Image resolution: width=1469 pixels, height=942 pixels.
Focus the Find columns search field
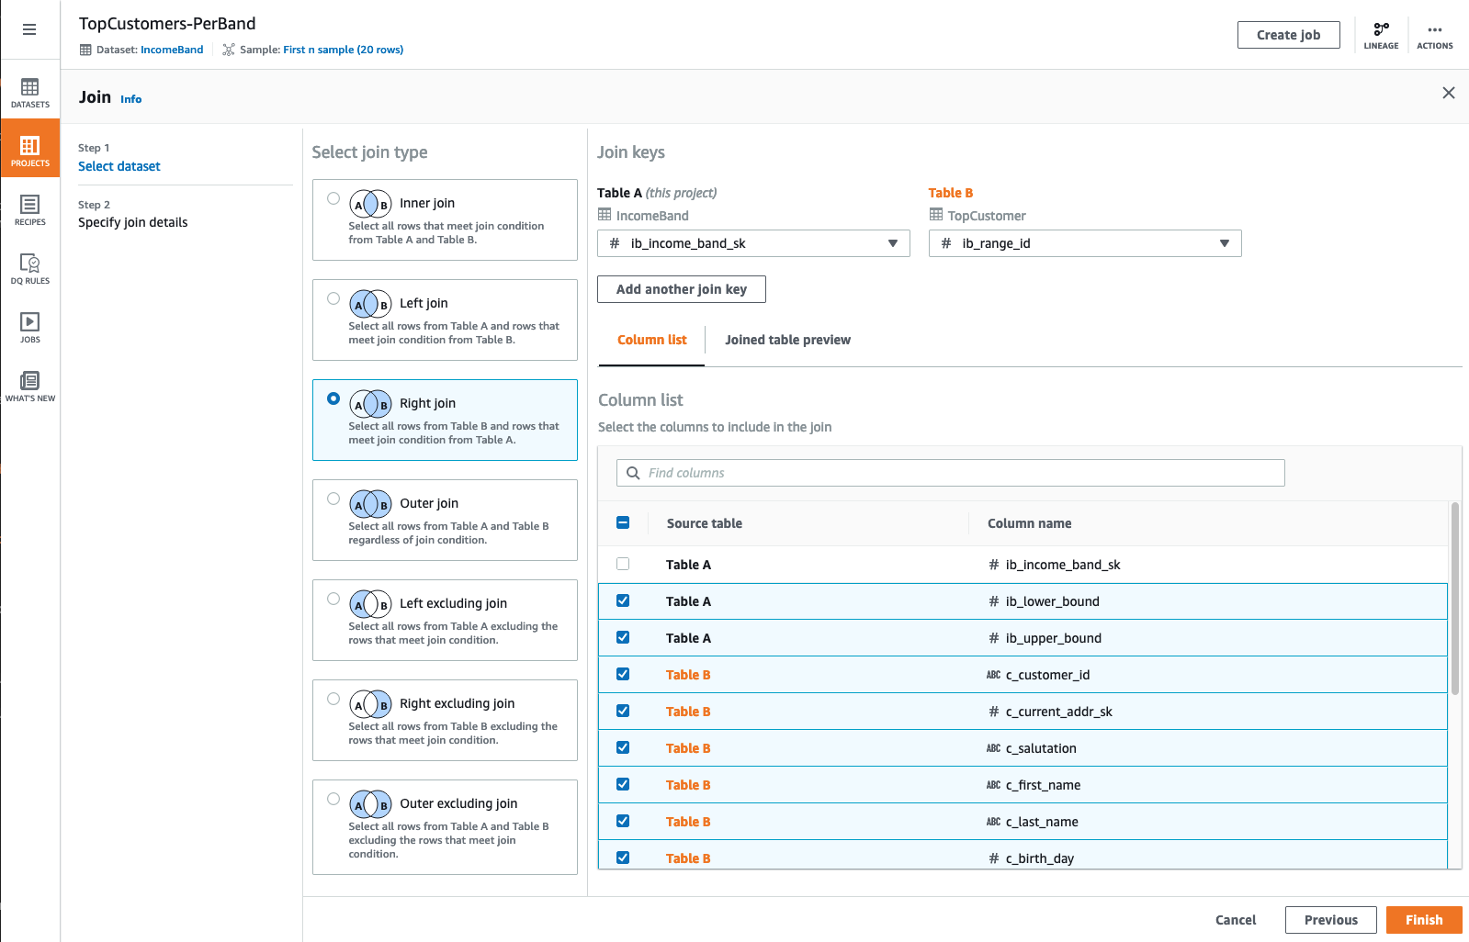(950, 473)
